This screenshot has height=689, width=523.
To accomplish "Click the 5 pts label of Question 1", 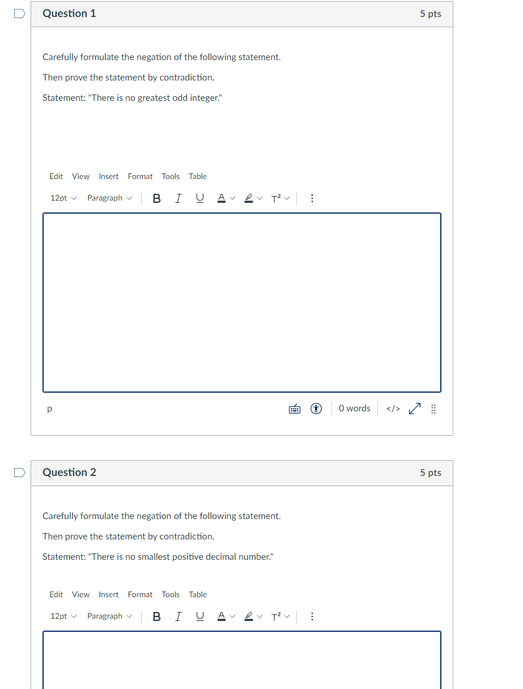I will [x=431, y=14].
